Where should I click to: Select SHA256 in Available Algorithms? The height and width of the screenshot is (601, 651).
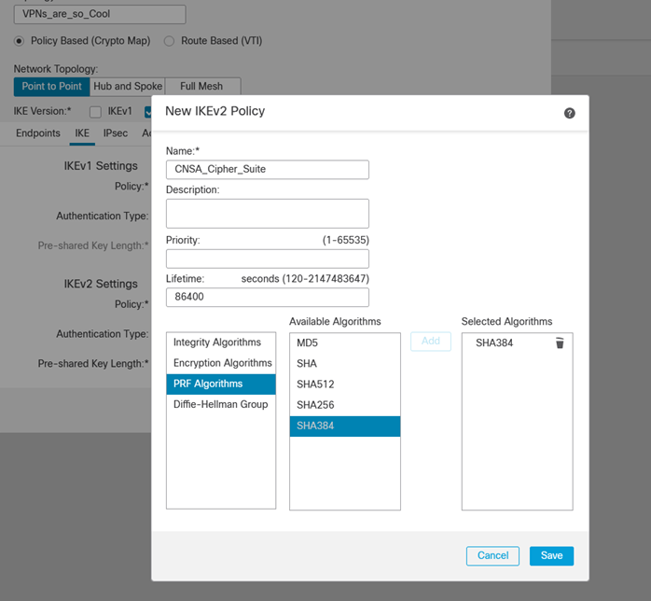click(345, 405)
